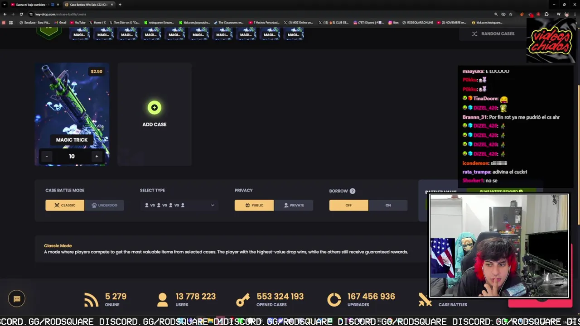
Task: Switch battle mode to Underdog
Action: [x=104, y=205]
